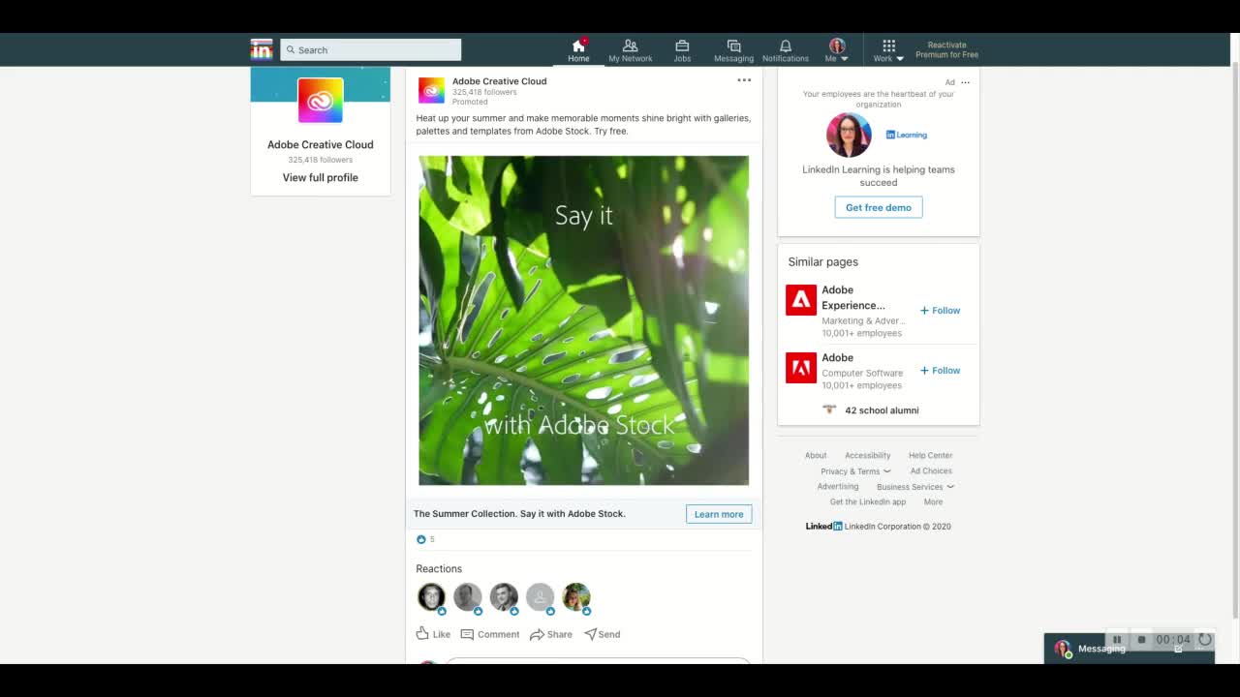1240x697 pixels.
Task: Open the first reaction profile photo
Action: tap(431, 597)
